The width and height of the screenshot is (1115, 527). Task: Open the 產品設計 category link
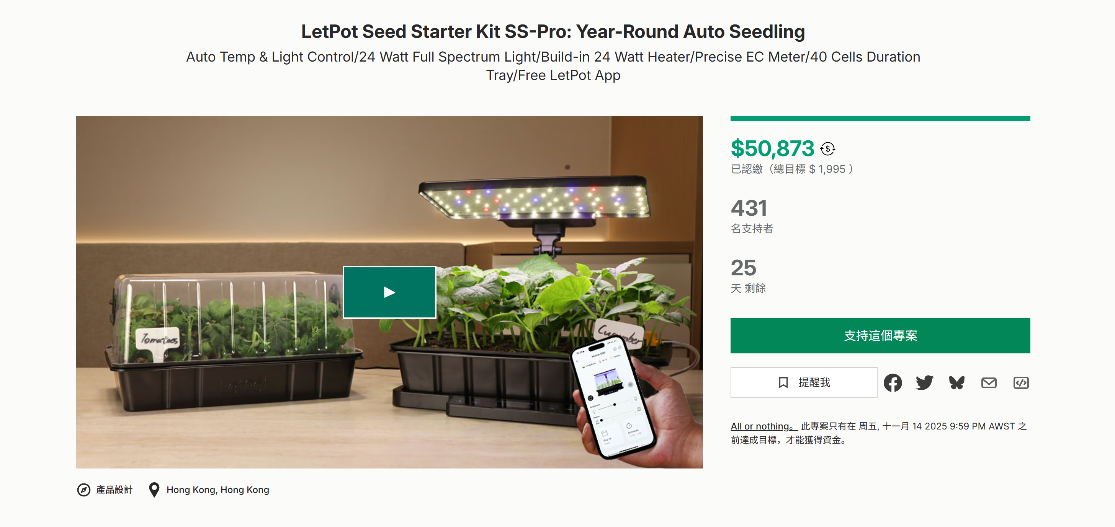114,490
